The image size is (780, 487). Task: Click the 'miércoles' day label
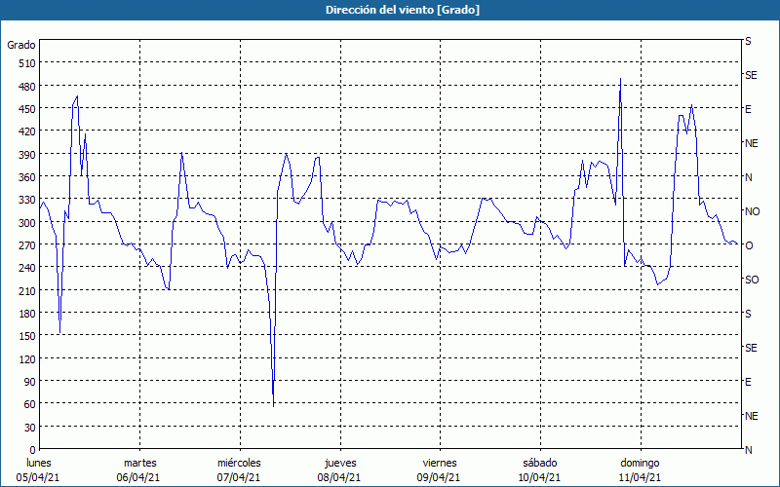point(239,464)
